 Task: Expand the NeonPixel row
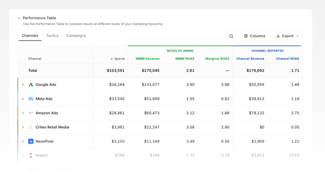click(23, 141)
